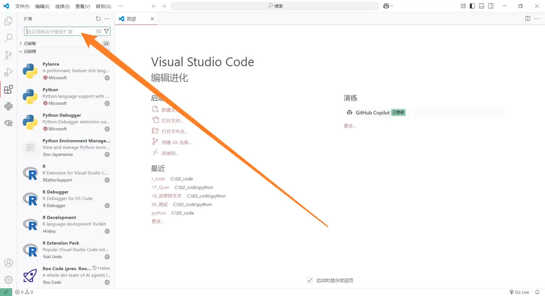The image size is (545, 296).
Task: Open Pylance extension gear settings
Action: (x=107, y=78)
